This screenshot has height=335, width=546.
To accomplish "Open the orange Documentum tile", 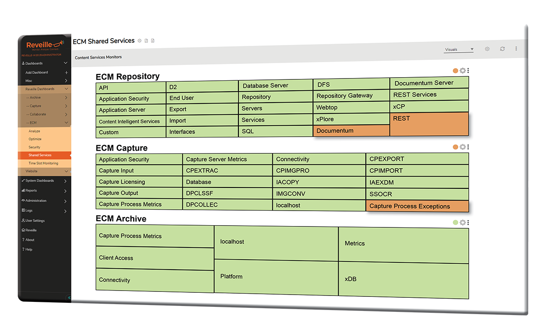I will click(351, 131).
